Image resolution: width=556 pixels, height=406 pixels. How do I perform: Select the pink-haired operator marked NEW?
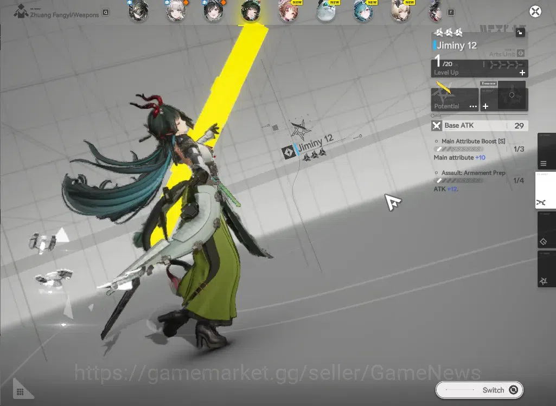pyautogui.click(x=288, y=11)
